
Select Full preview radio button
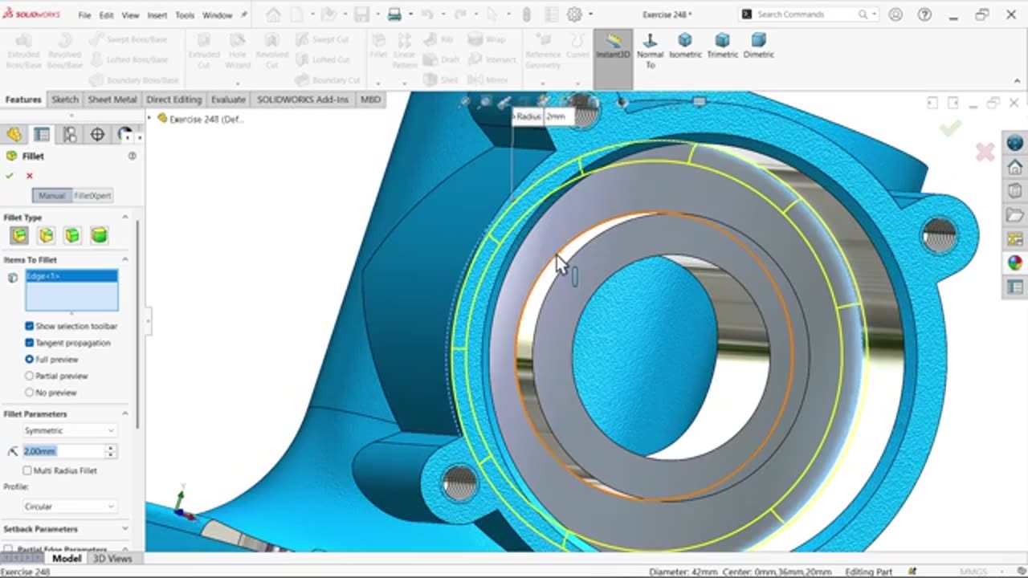click(x=30, y=360)
